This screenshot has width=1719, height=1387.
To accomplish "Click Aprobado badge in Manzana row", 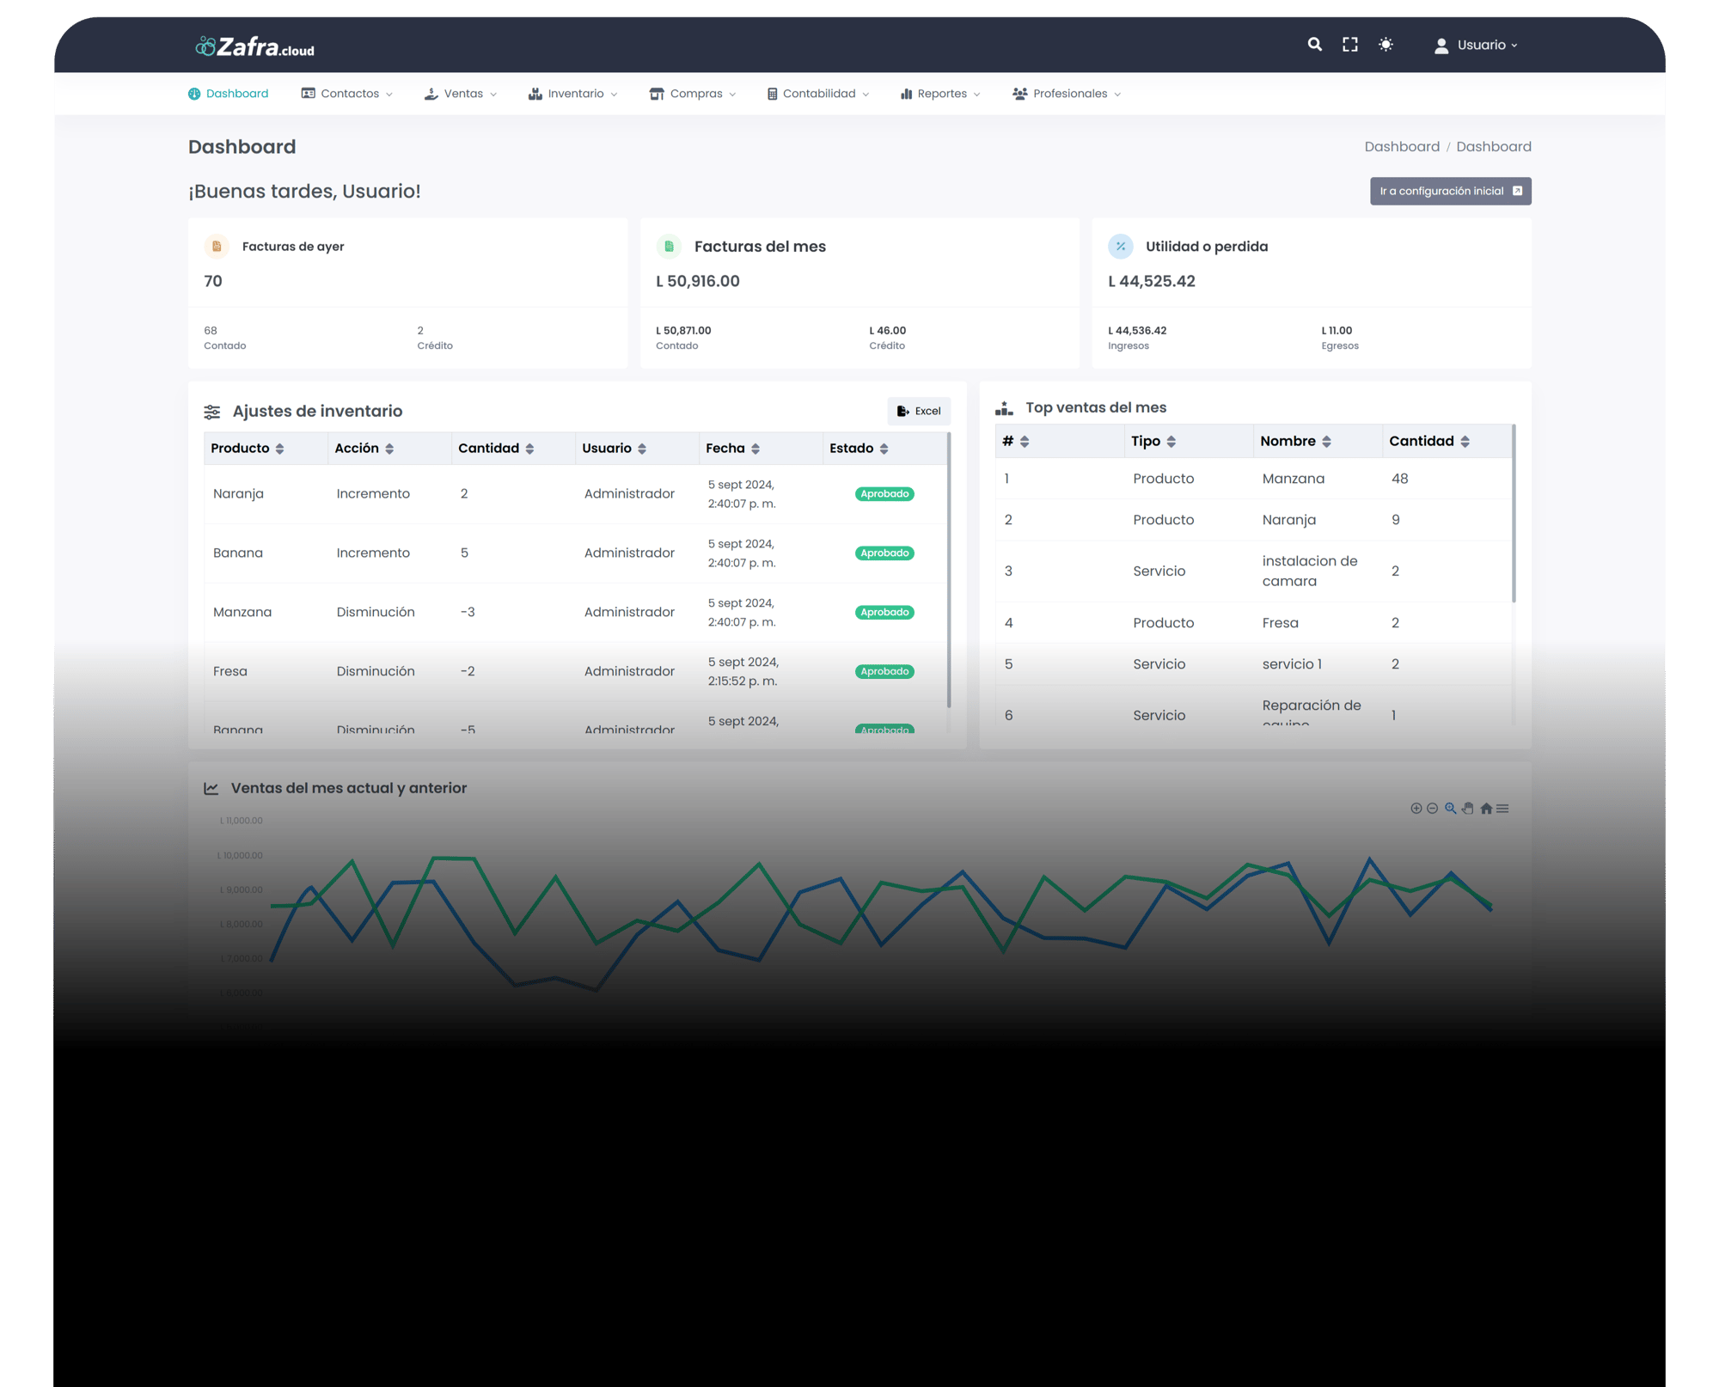I will (x=884, y=613).
